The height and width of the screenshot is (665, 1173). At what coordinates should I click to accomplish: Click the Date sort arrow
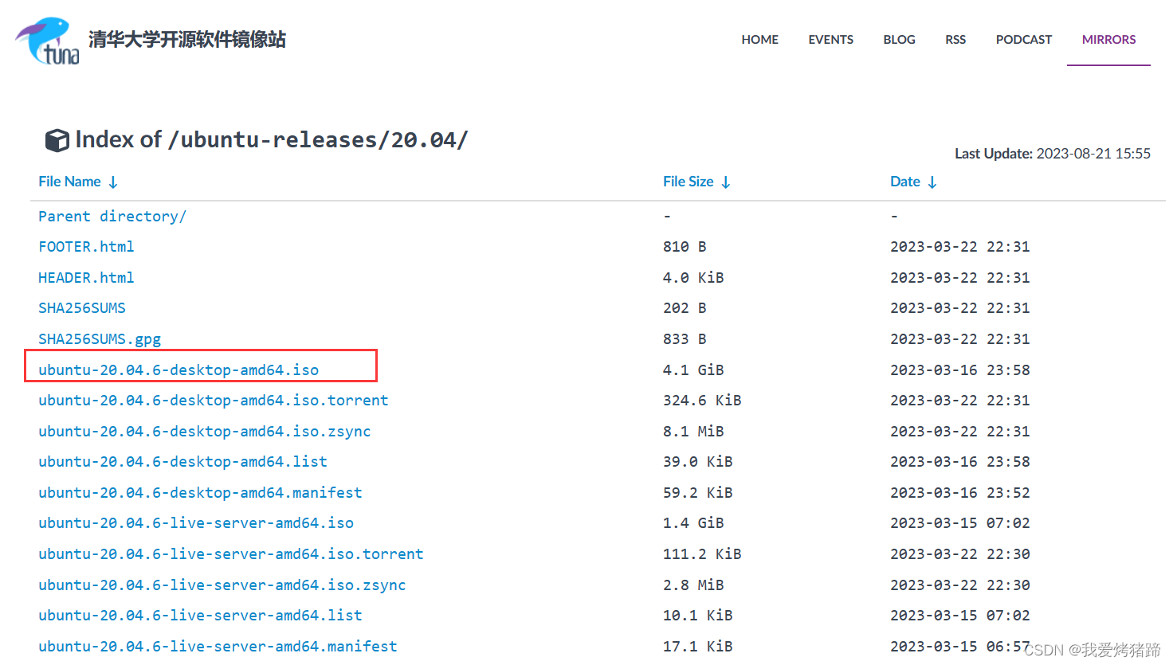point(932,182)
